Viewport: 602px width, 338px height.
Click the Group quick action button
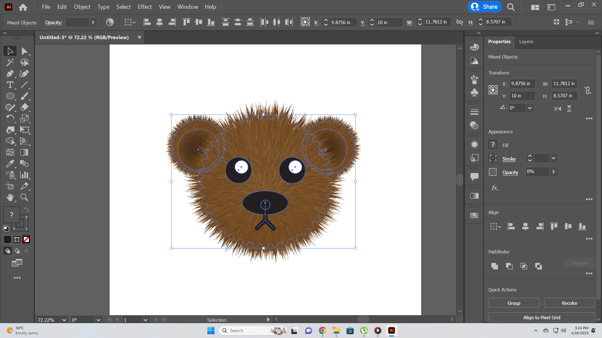[x=514, y=303]
